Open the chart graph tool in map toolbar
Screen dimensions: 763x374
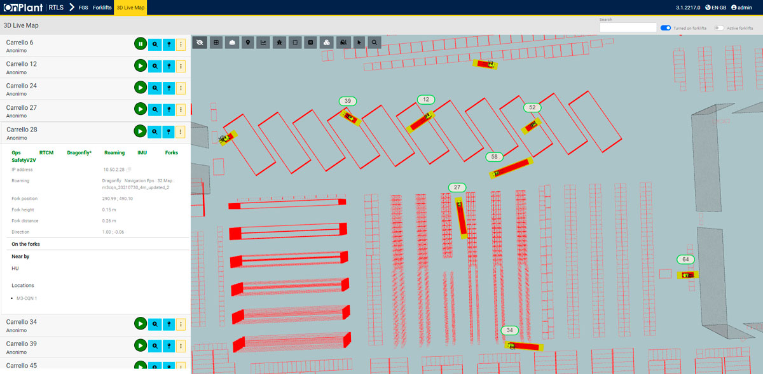point(263,43)
